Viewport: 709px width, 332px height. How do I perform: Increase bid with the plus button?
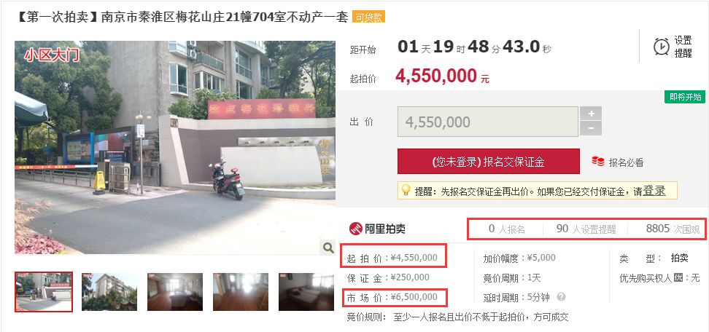591,114
